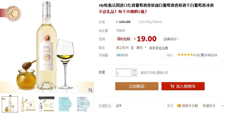Click the 立刻购买 buy now button
Screen dimensions: 230x113
click(137, 86)
